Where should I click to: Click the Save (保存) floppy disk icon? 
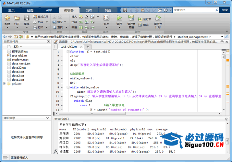27,18
